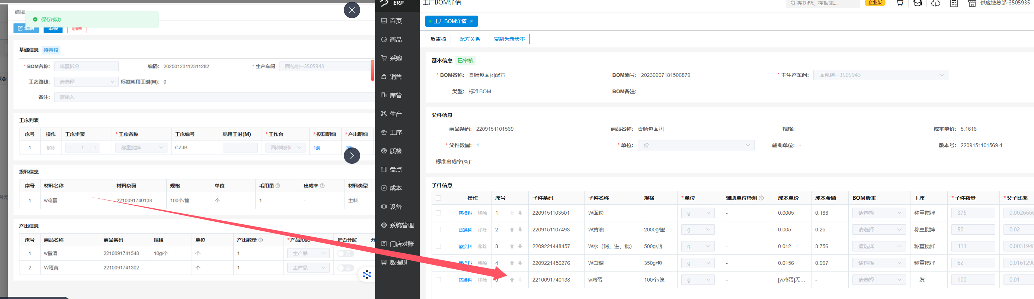Click the 反审核 button

tap(438, 39)
